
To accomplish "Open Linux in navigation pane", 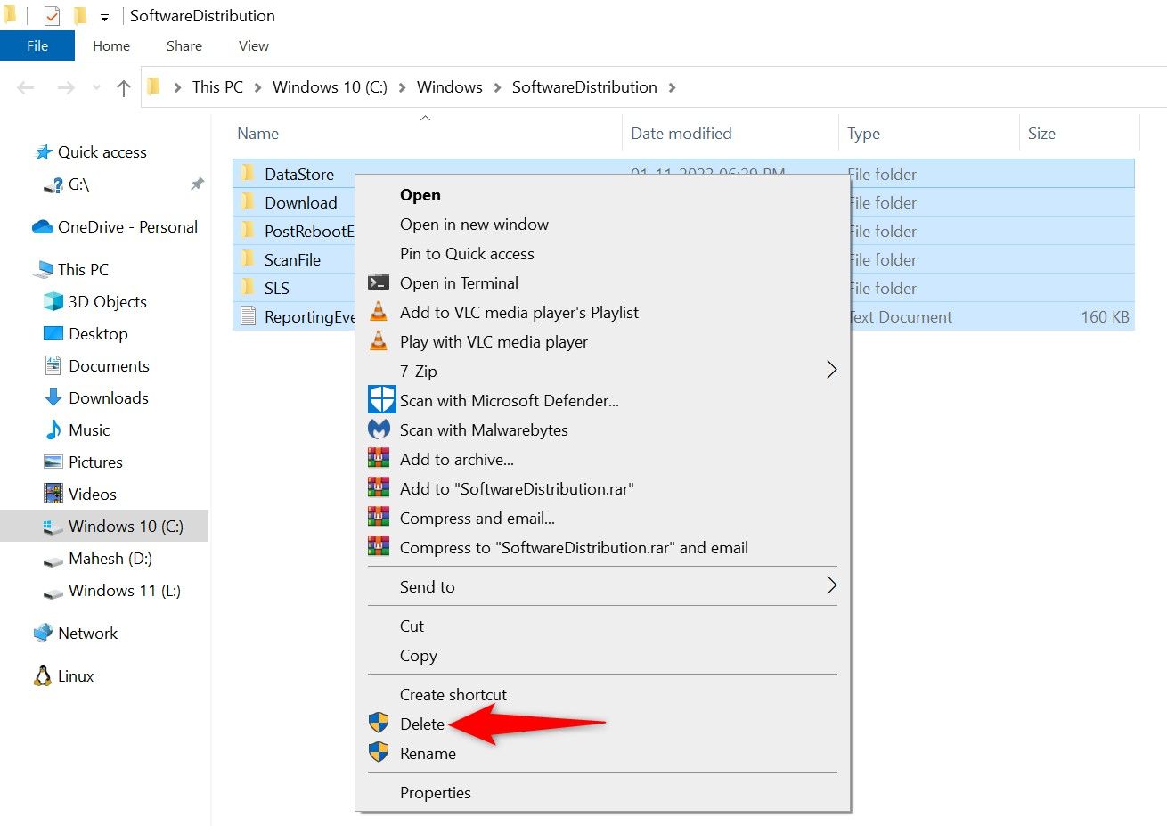I will point(76,676).
